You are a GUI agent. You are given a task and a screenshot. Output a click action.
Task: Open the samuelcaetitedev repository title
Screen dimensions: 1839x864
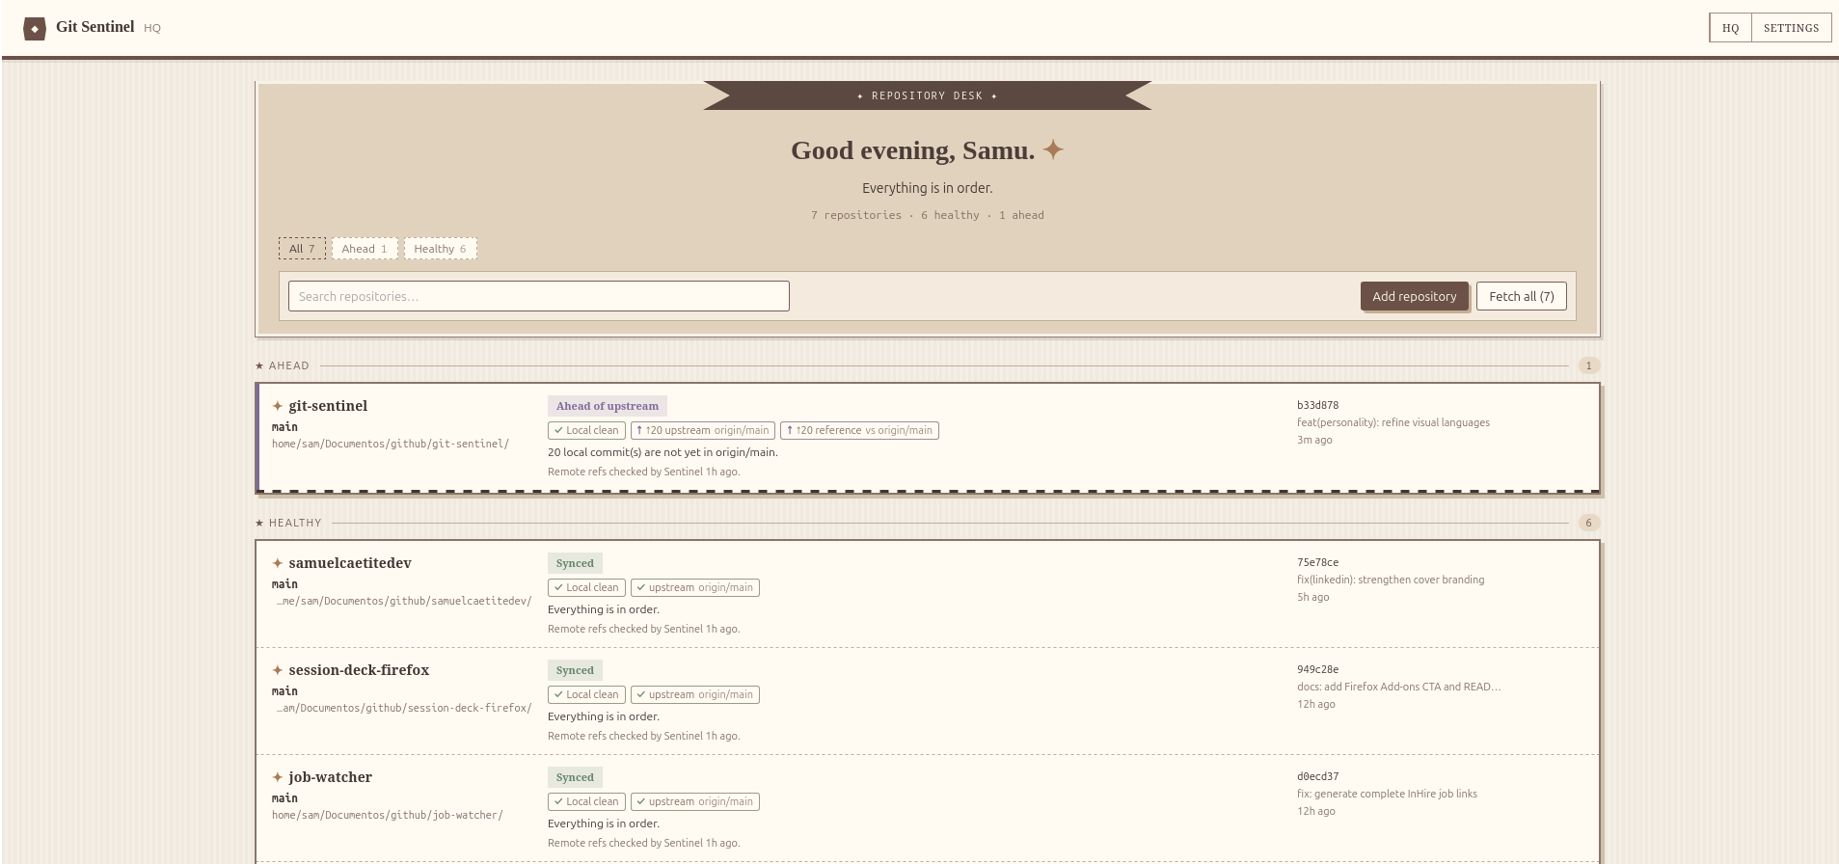coord(350,563)
